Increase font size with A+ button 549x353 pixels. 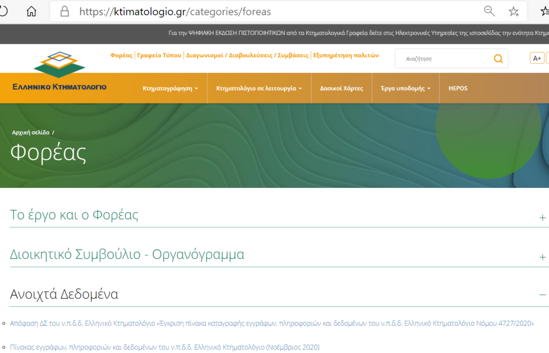537,58
